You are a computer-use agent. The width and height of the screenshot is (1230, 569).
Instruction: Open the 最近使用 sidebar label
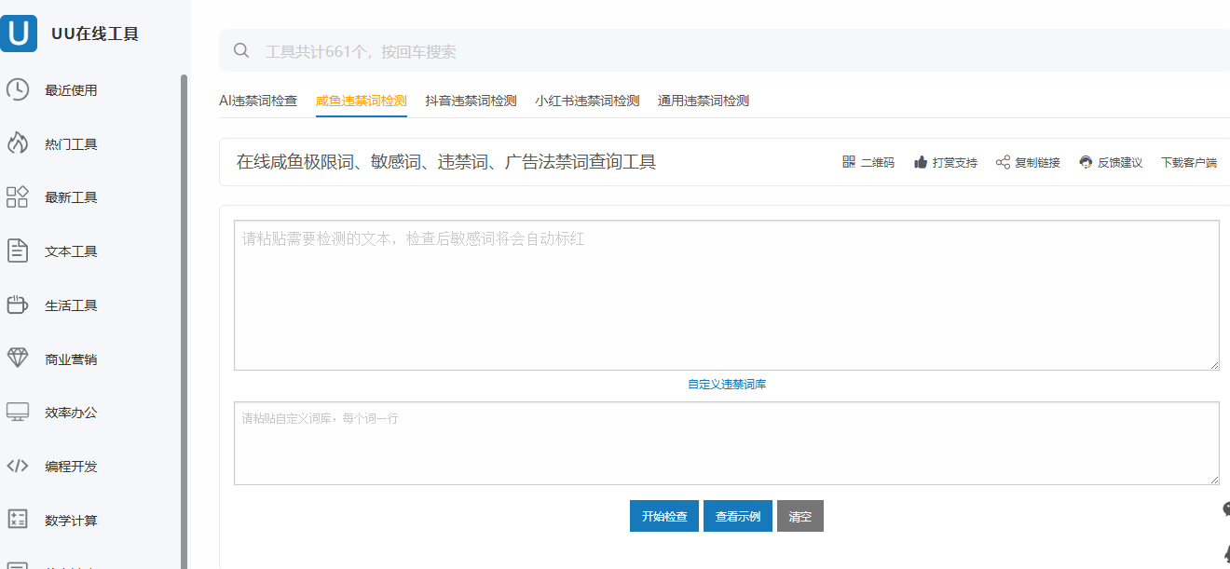pos(71,90)
